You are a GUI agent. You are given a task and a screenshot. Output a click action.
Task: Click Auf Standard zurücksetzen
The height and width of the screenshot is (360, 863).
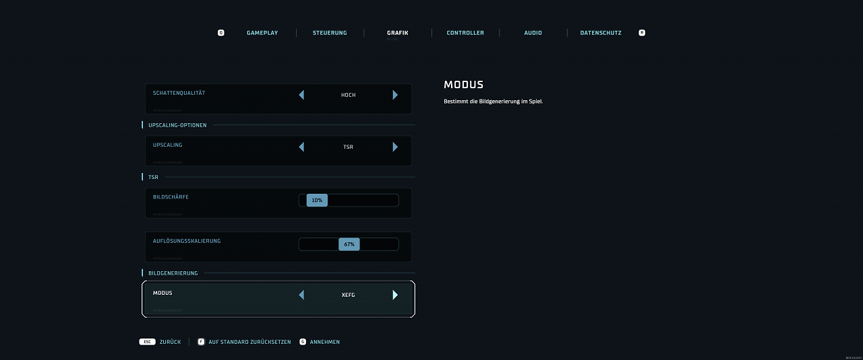(250, 342)
